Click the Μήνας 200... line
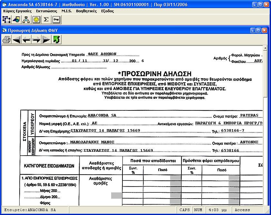 coord(42,191)
